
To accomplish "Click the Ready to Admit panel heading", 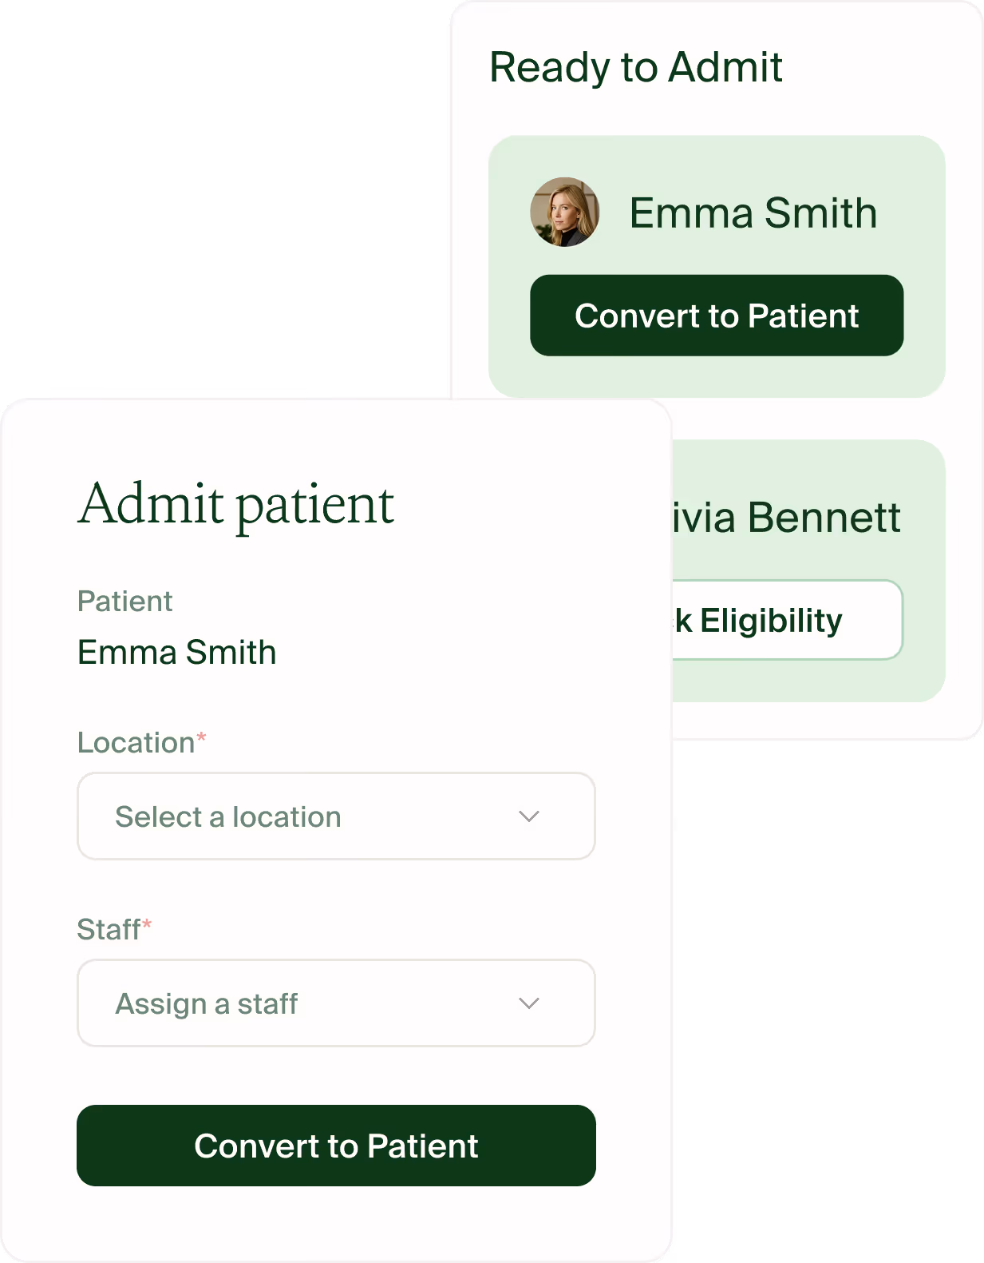I will tap(634, 68).
